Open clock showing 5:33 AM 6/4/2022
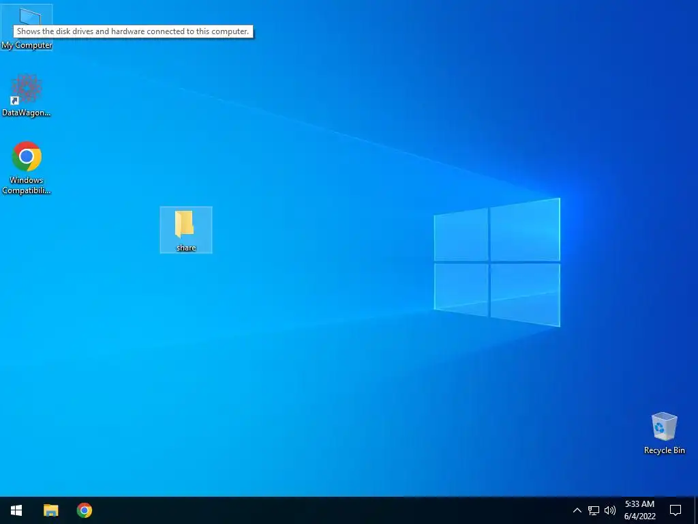The height and width of the screenshot is (524, 698). [x=639, y=510]
